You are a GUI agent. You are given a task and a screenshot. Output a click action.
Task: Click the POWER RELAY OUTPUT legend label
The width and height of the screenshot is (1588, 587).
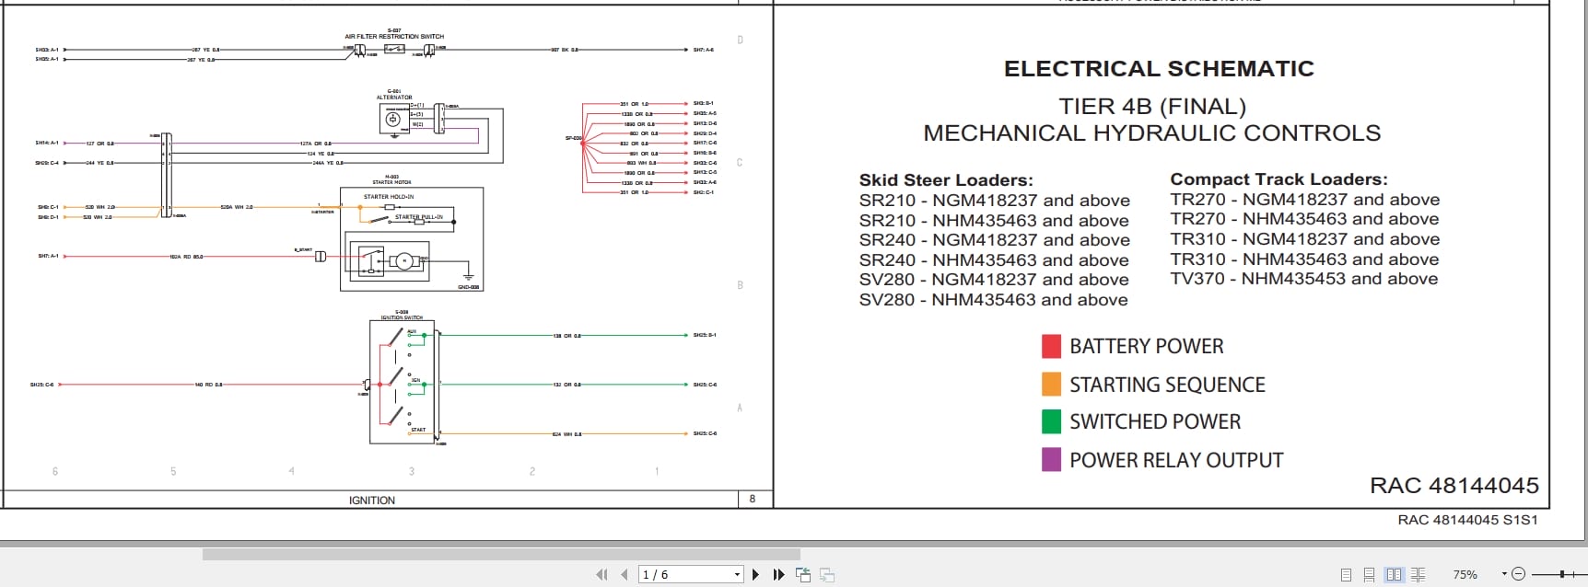pyautogui.click(x=1176, y=460)
